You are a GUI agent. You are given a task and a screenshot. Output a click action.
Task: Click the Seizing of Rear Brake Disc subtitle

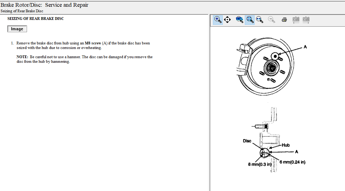(x=22, y=11)
